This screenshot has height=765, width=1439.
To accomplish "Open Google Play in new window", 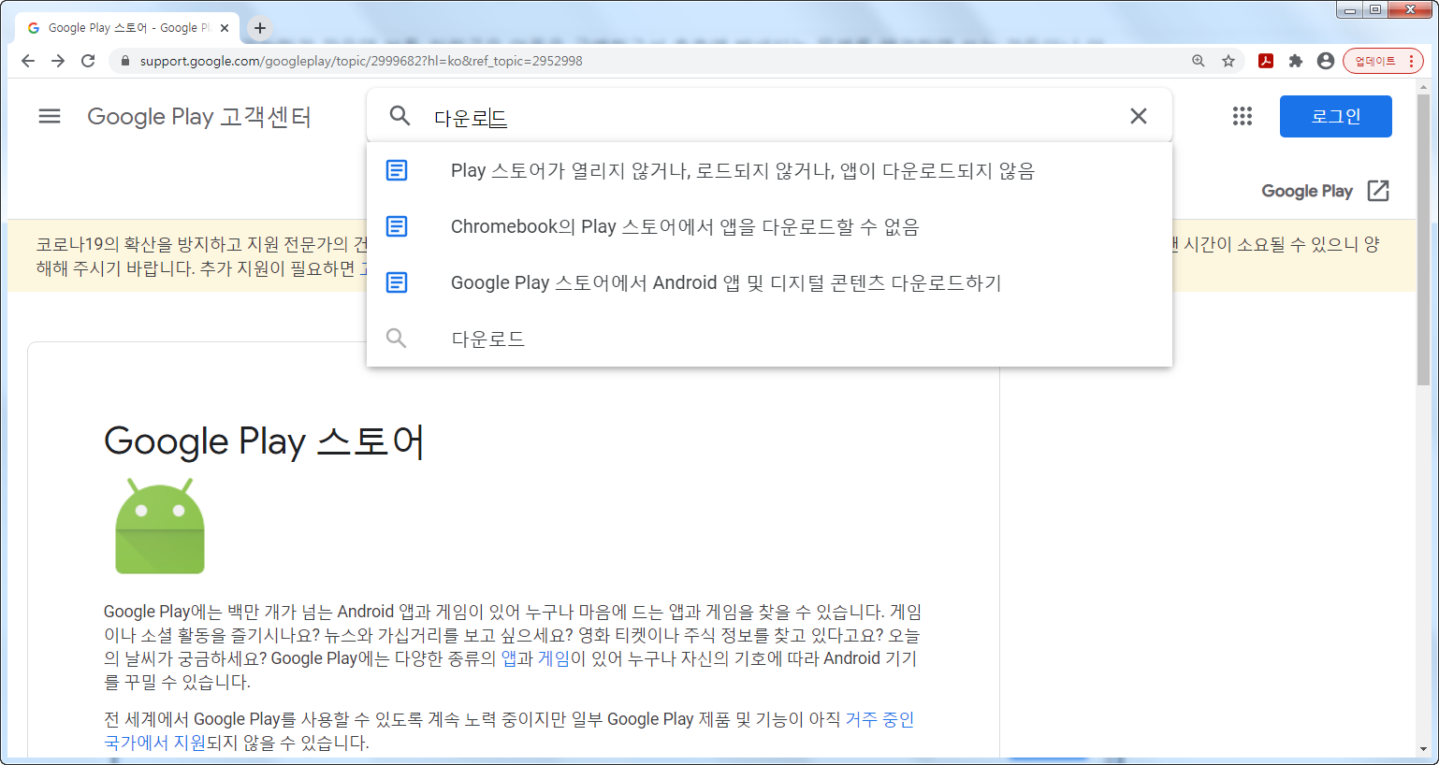I will [1325, 191].
